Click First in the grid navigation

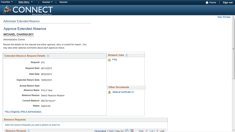coord(141,131)
